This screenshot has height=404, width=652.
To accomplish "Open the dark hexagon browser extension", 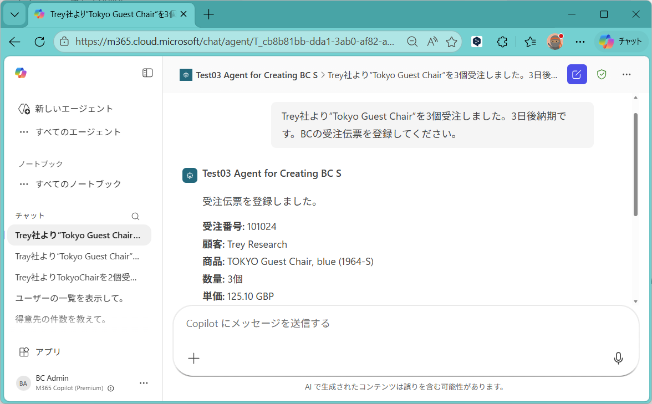I will (477, 42).
